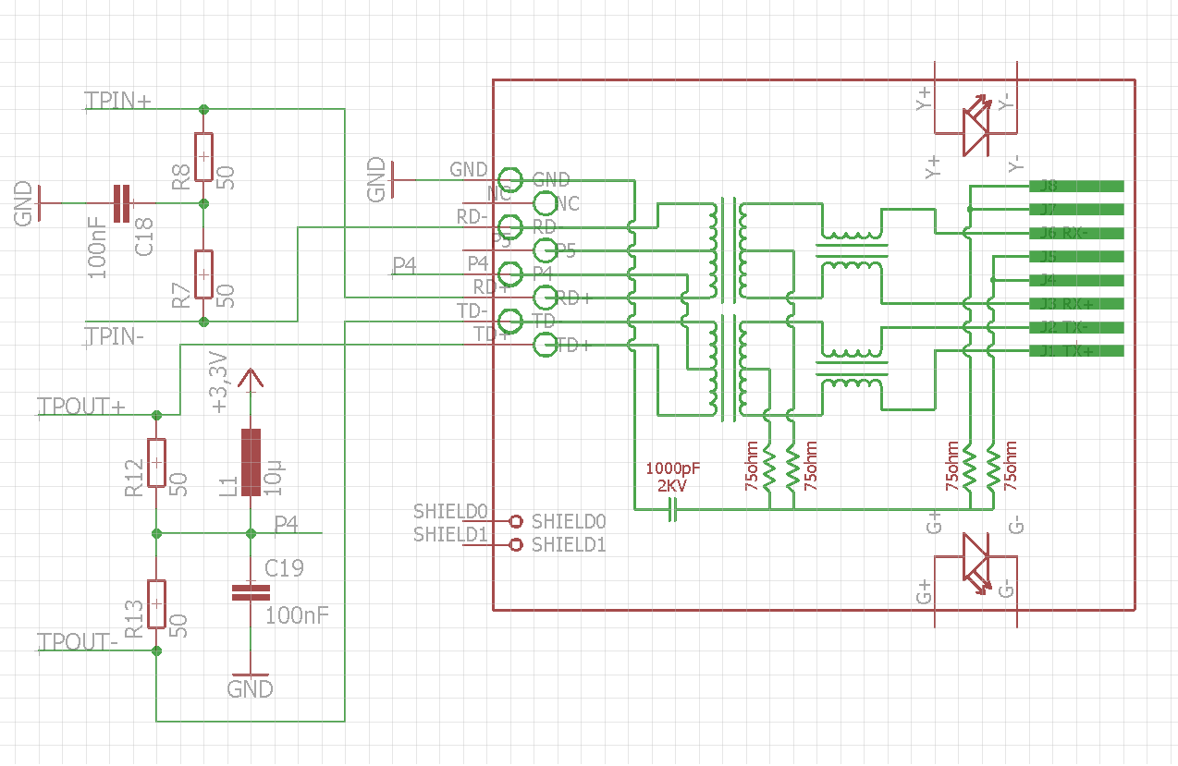Select the 1000pF 2KV capacitor symbol

coord(673,509)
